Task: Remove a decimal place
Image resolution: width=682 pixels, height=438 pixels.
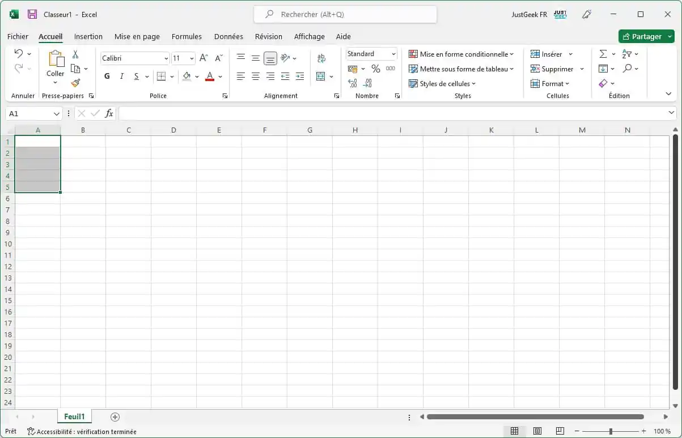Action: coord(367,83)
